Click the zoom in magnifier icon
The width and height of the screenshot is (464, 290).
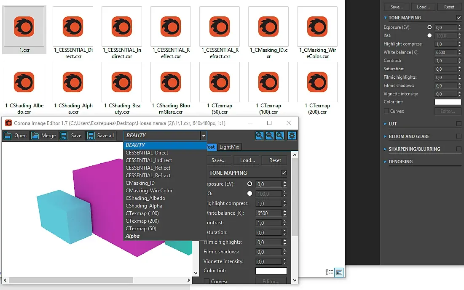click(260, 136)
